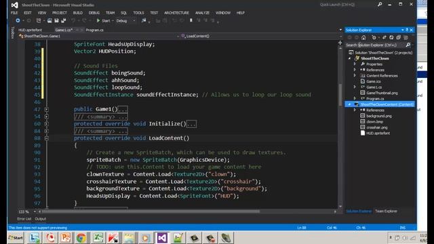Expand the Content References node
This screenshot has width=434, height=244.
tap(355, 75)
